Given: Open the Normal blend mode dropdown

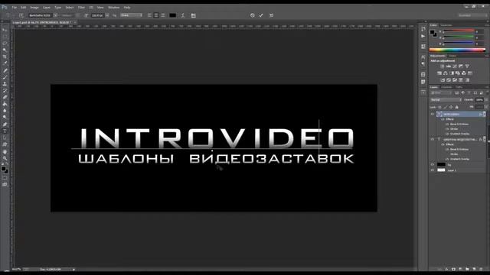Looking at the screenshot, I should pyautogui.click(x=446, y=100).
